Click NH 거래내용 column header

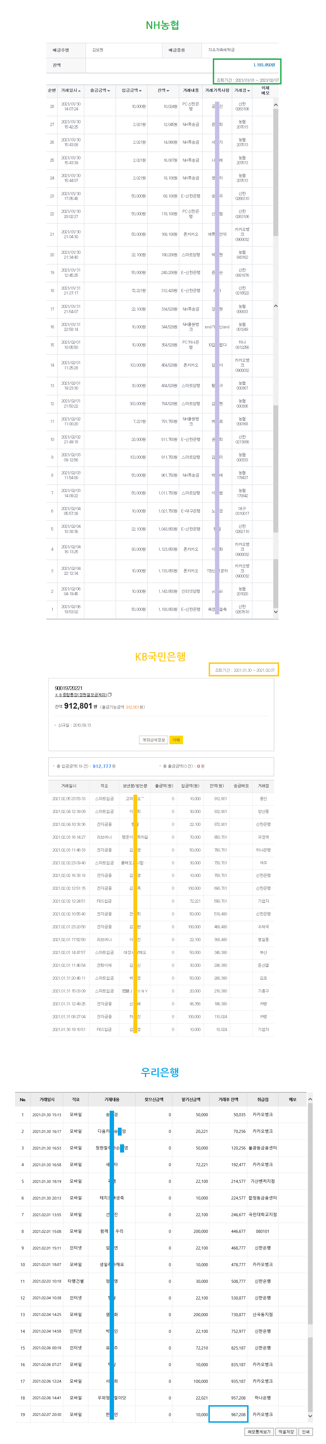click(x=190, y=90)
